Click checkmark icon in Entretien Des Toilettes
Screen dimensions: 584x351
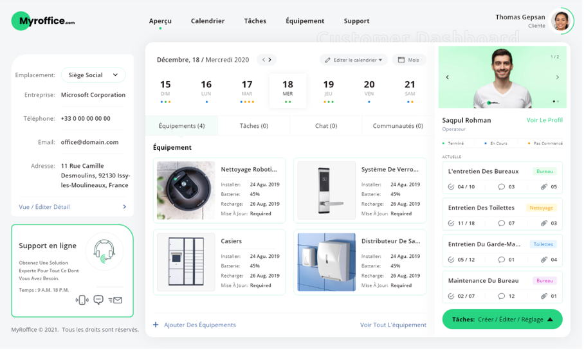tap(451, 224)
